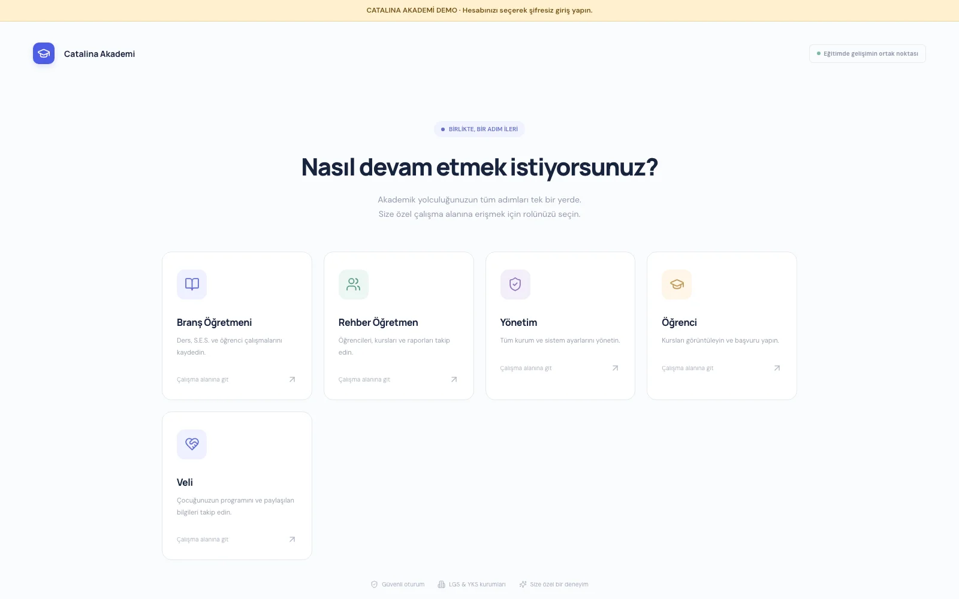Choose the Veli role title

pos(185,482)
